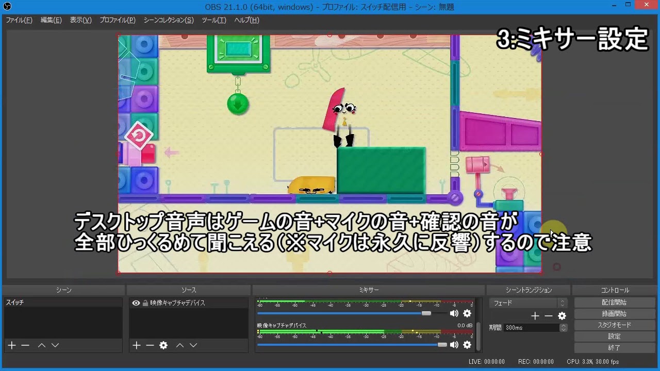Image resolution: width=660 pixels, height=371 pixels.
Task: Click the game preview canvas
Action: point(330,154)
